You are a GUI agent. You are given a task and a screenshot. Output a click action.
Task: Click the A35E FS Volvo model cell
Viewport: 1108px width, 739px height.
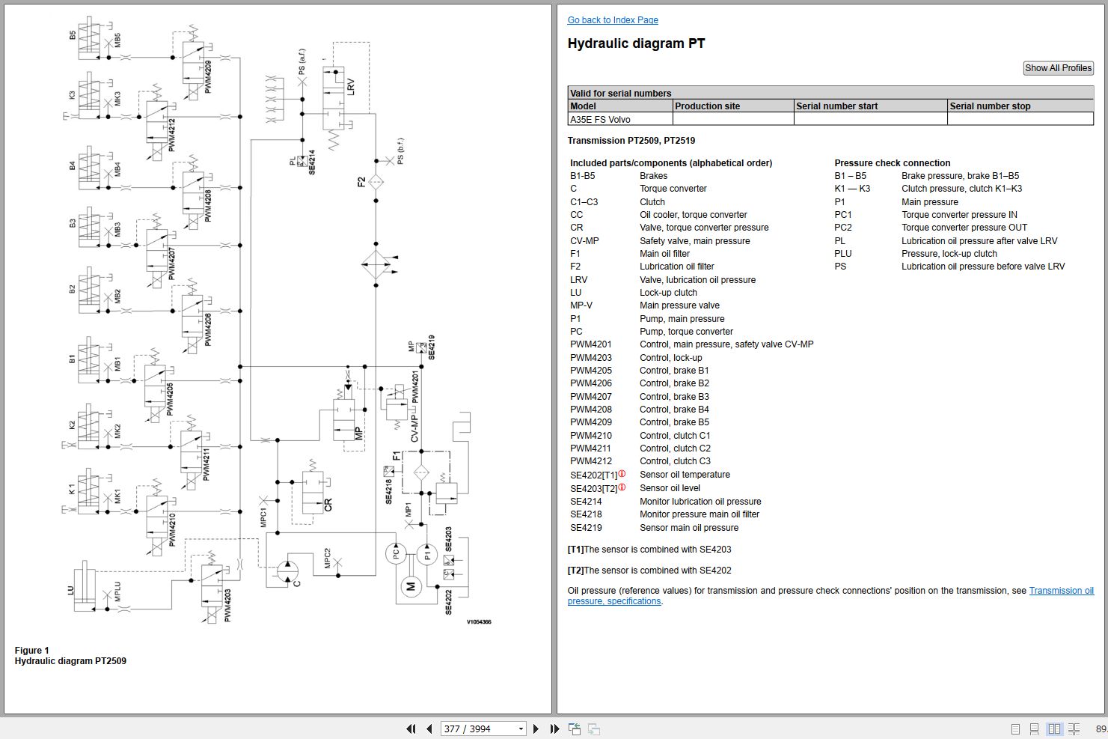pos(600,119)
